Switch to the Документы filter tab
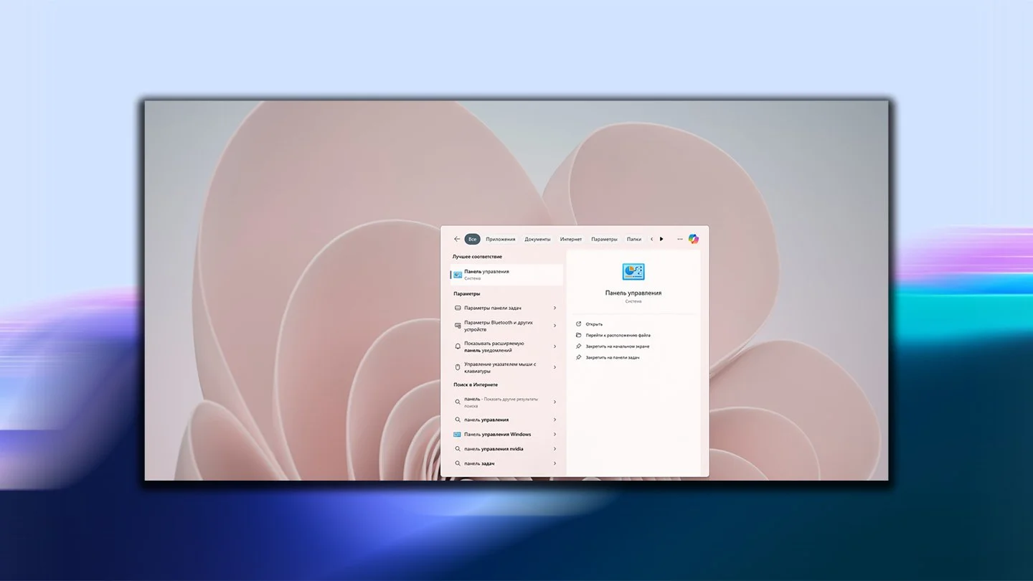Image resolution: width=1033 pixels, height=581 pixels. click(537, 239)
